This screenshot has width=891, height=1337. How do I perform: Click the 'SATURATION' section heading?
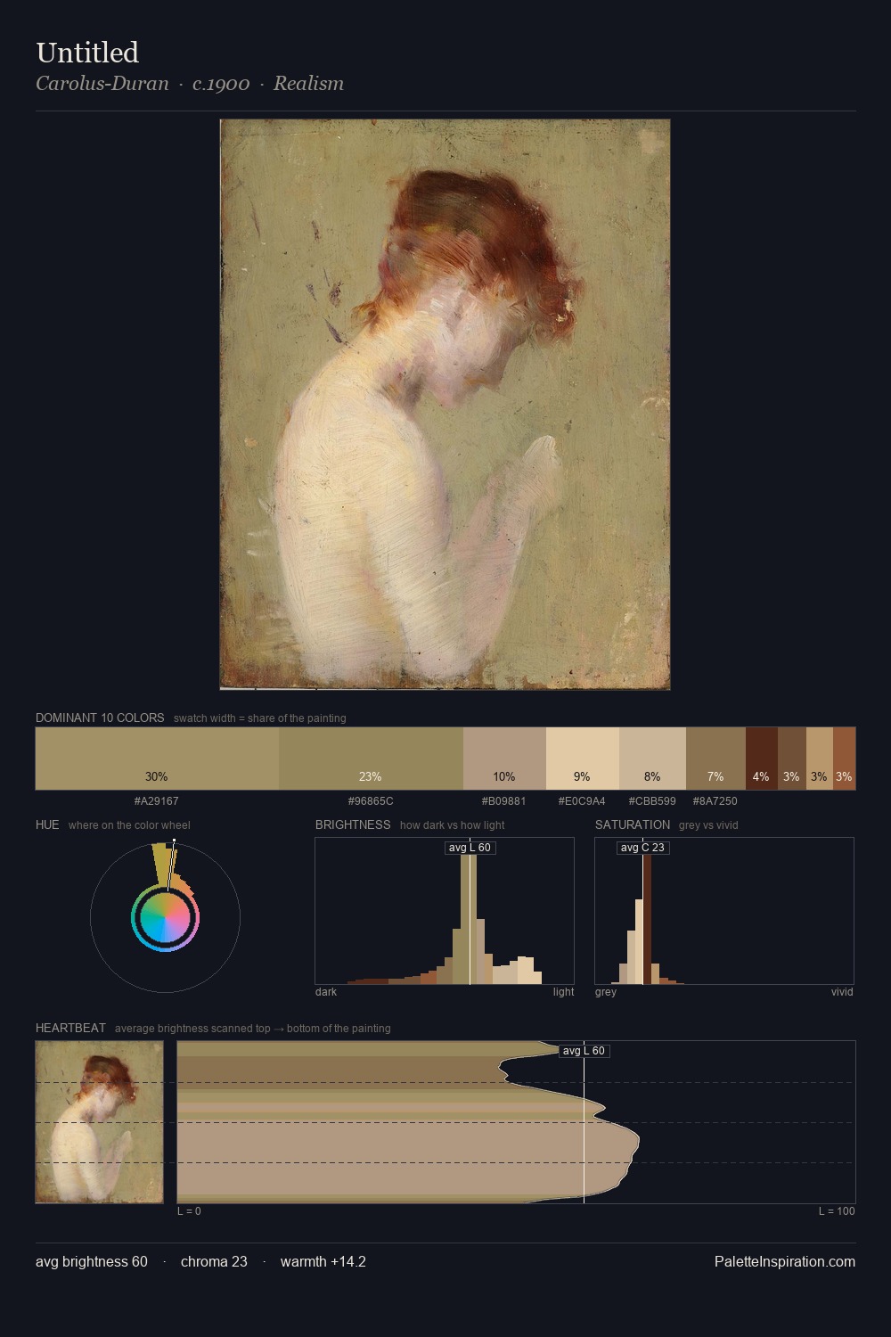[x=633, y=824]
